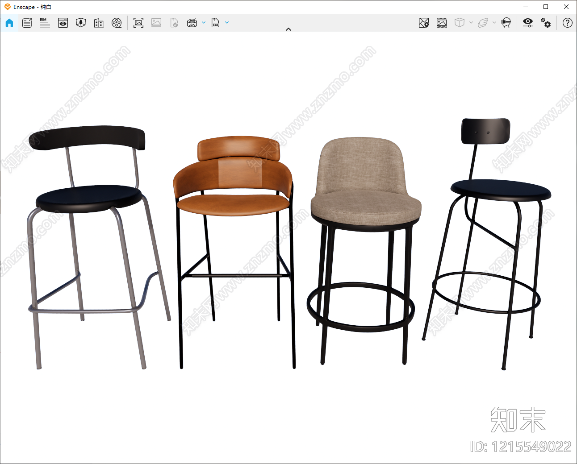
Task: Open Visual Settings eye slider icon
Action: [x=528, y=23]
